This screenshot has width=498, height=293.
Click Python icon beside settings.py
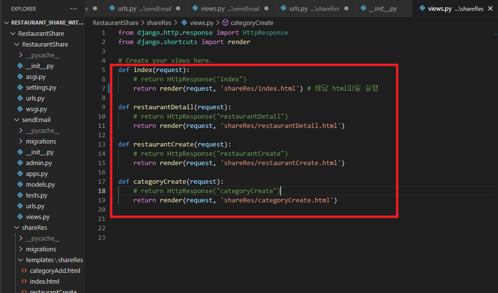(x=20, y=88)
